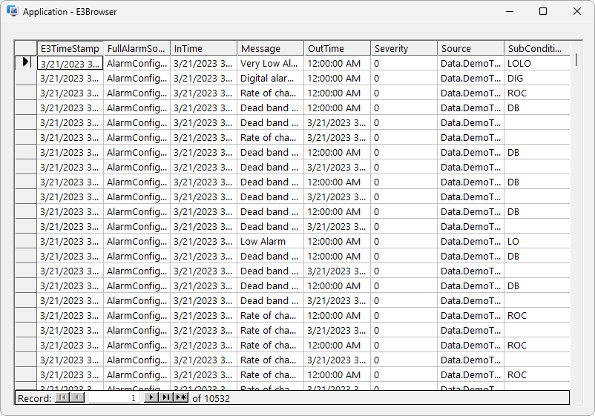Image resolution: width=595 pixels, height=416 pixels.
Task: Select the Message column header
Action: (270, 48)
